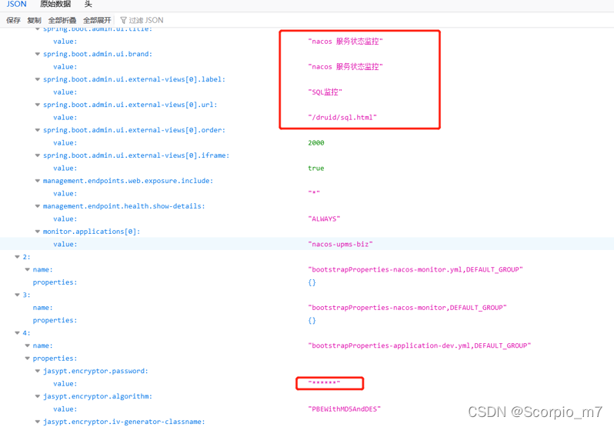Select the jasypt.encryptor.algorithm key

[x=98, y=396]
